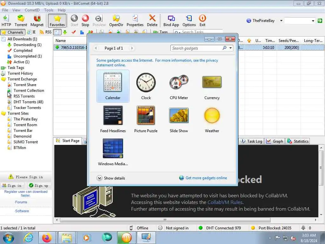This screenshot has width=325, height=244.
Task: Expand Show details in gadget gallery
Action: click(x=111, y=178)
